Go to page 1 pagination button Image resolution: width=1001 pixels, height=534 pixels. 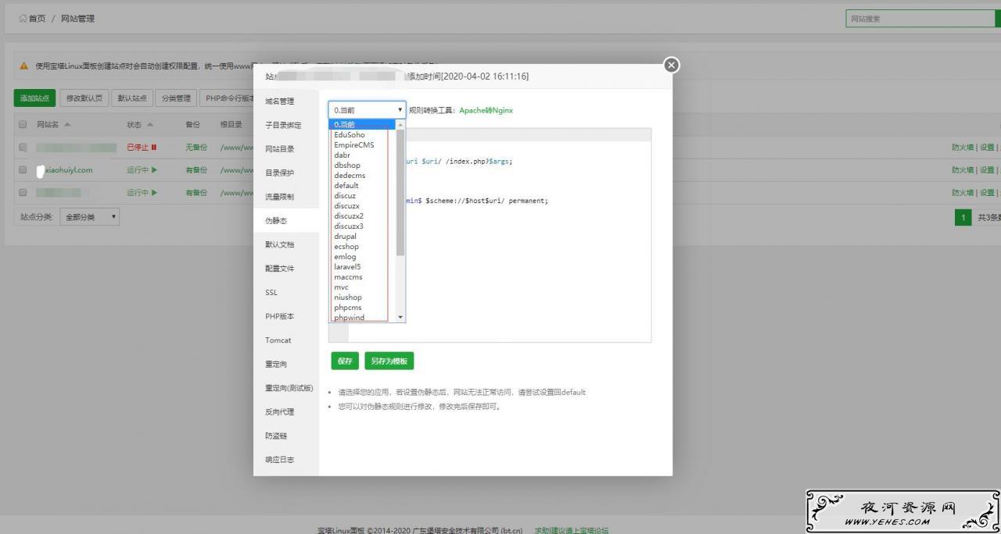pyautogui.click(x=963, y=217)
